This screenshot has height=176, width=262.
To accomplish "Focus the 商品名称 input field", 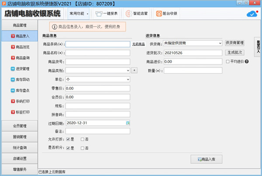I will pos(98,53).
